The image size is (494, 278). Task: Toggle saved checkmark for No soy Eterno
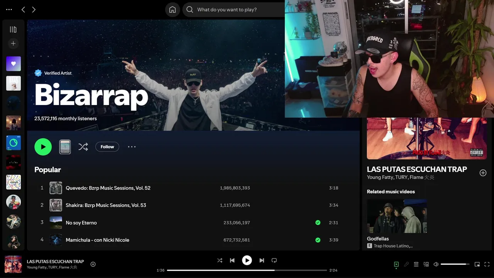coord(318,223)
